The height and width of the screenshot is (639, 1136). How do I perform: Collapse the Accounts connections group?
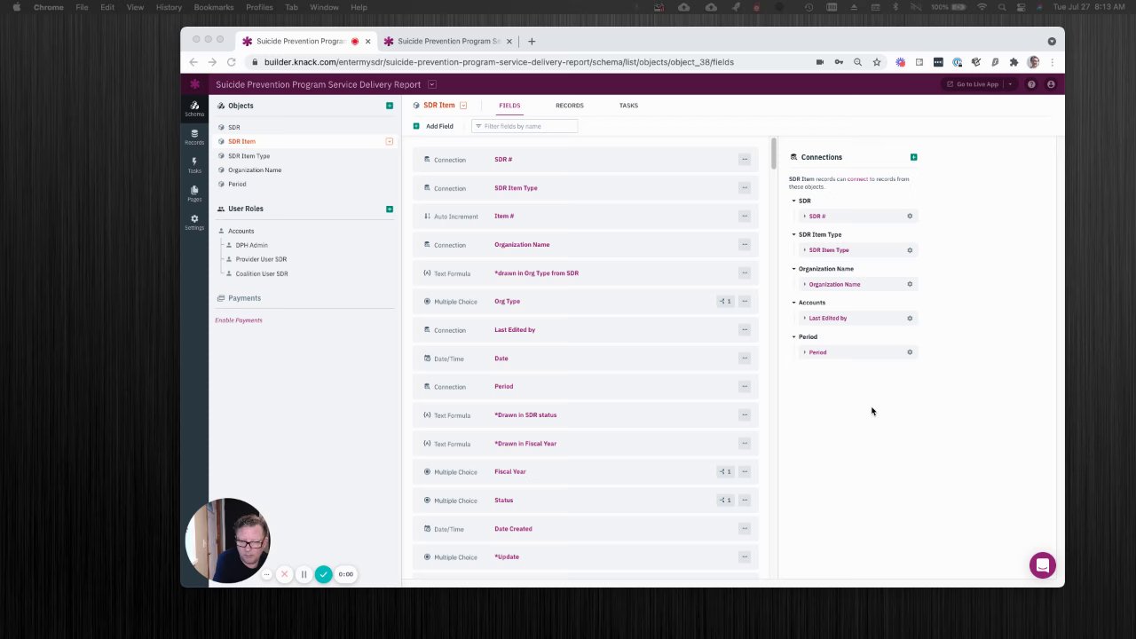(x=794, y=303)
